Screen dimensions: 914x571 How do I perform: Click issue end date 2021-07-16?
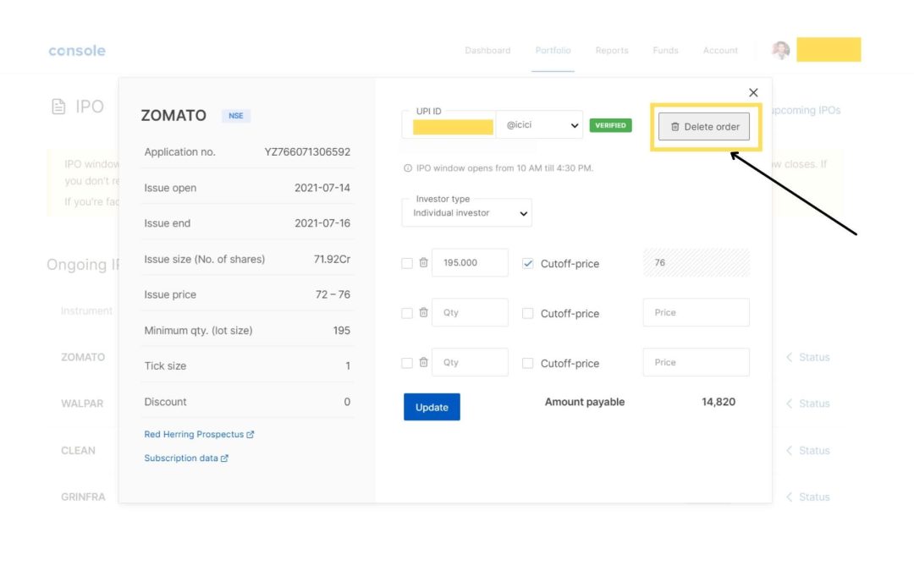322,223
